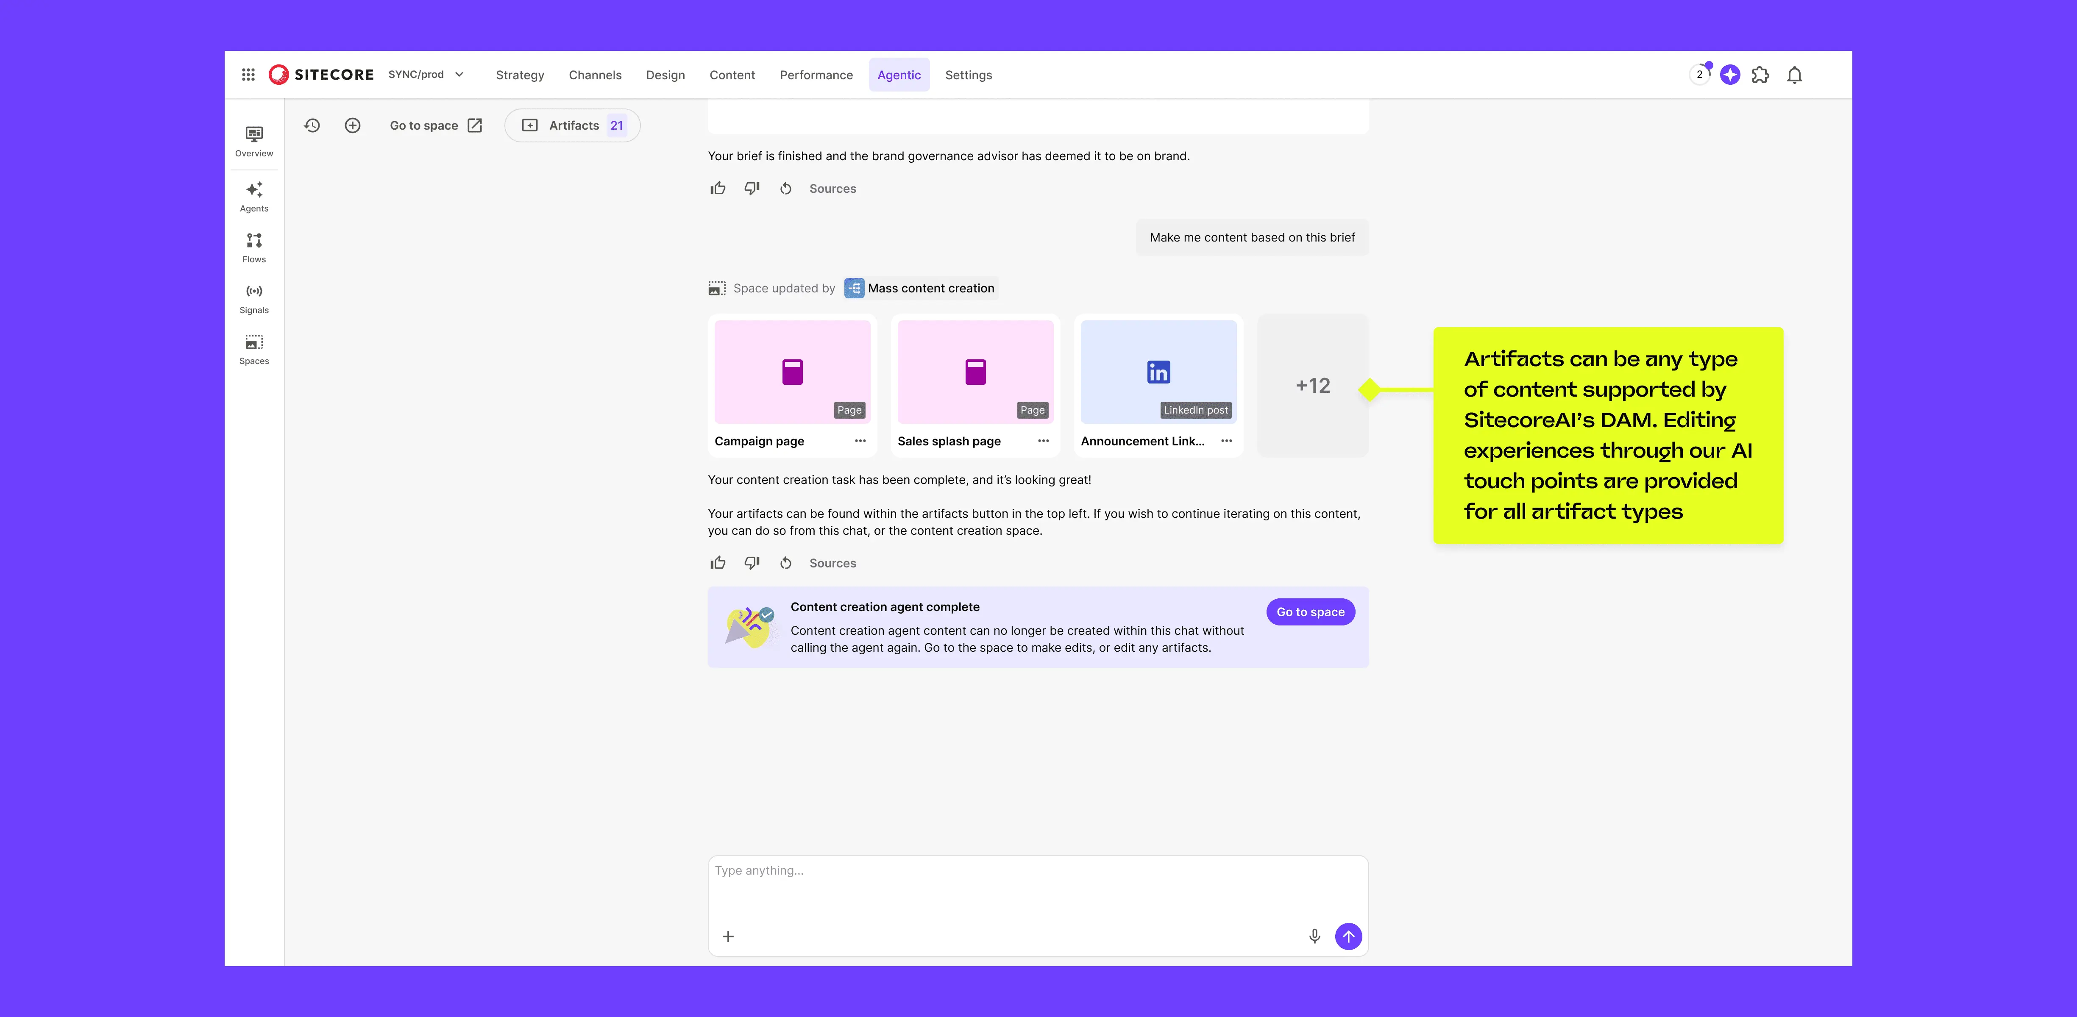Click the "Make me content based on this brief" message

coord(1252,237)
